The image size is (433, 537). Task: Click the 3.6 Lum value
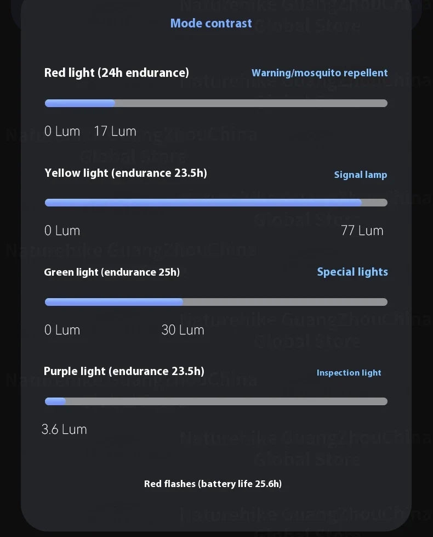click(x=64, y=429)
